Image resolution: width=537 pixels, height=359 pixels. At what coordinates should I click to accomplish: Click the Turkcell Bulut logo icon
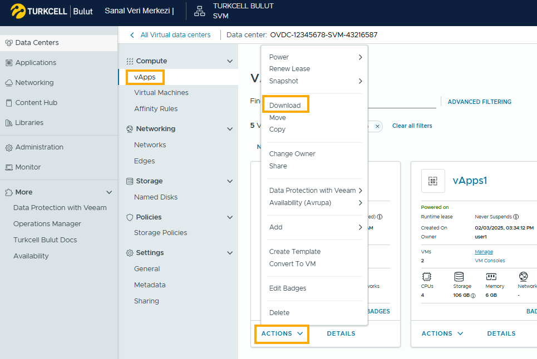coord(18,12)
